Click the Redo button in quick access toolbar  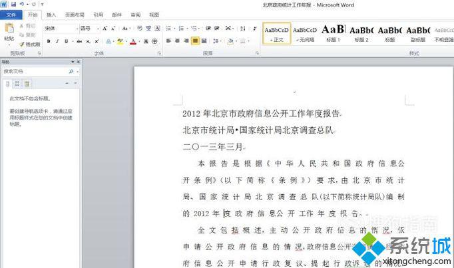pos(34,5)
